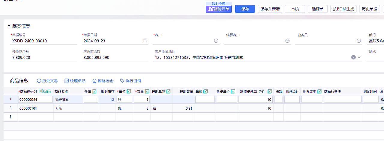This screenshot has height=141, width=384.
Task: Click the 保存 button
Action: 245,9
